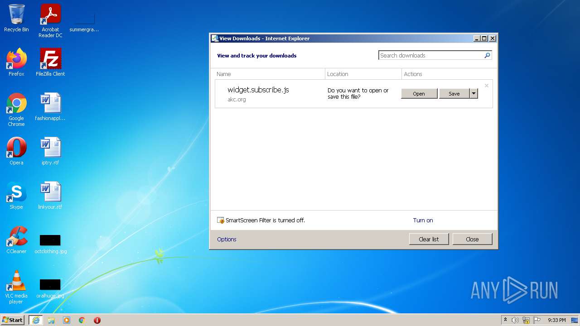Sort downloads by Location column header
This screenshot has width=580, height=326.
[x=363, y=74]
